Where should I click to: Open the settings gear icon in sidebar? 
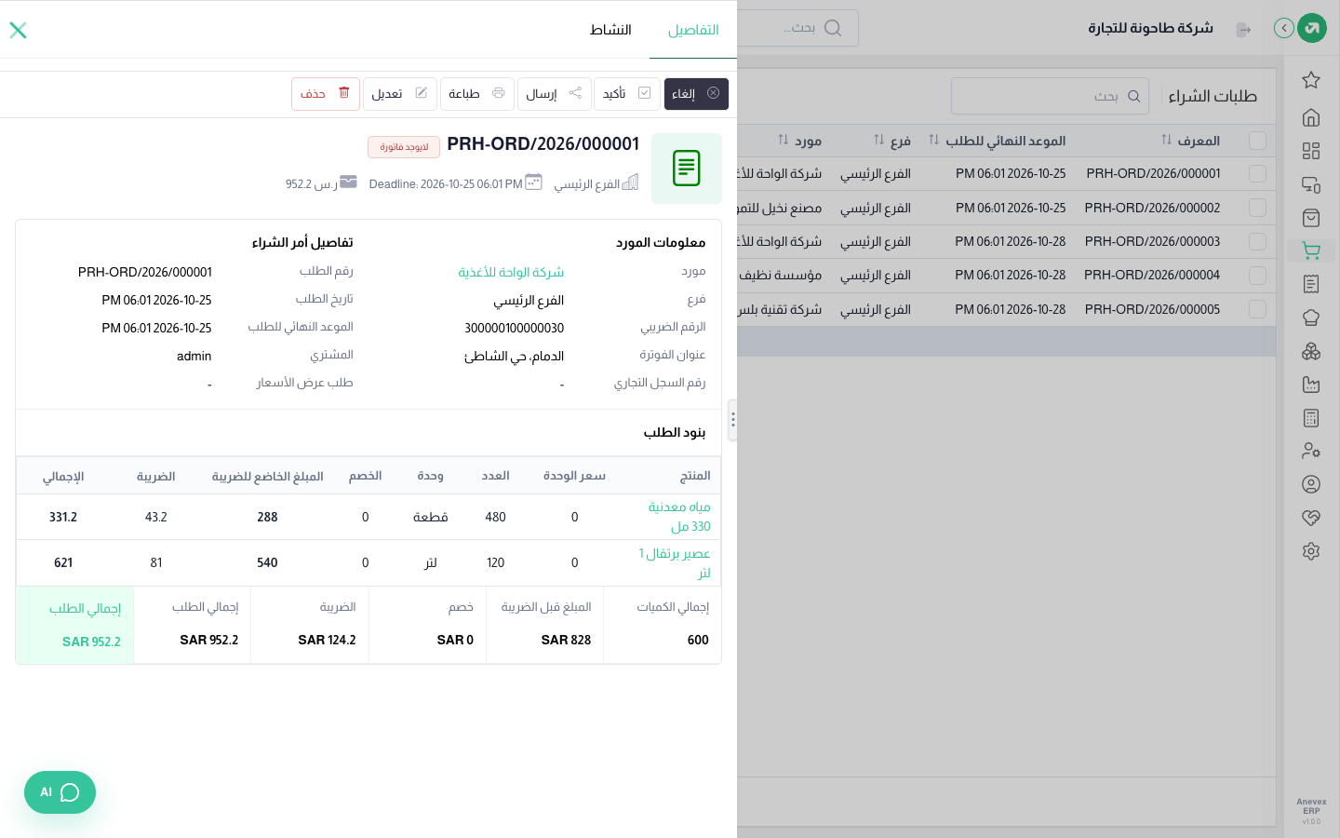(1311, 551)
